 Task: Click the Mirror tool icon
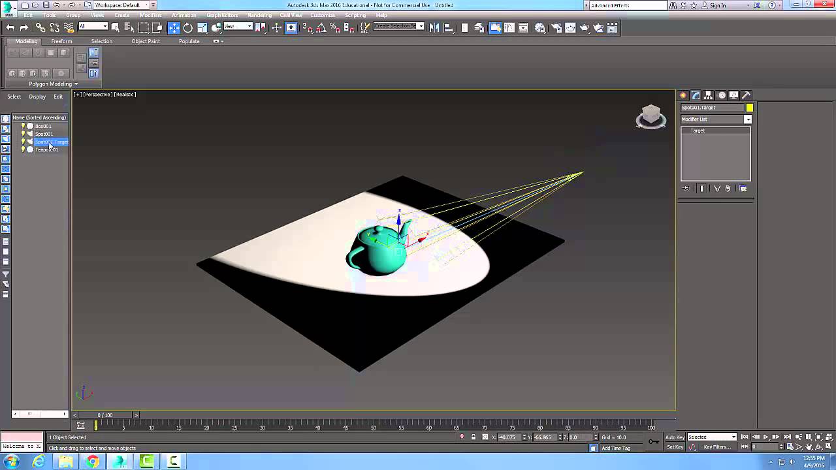click(434, 27)
